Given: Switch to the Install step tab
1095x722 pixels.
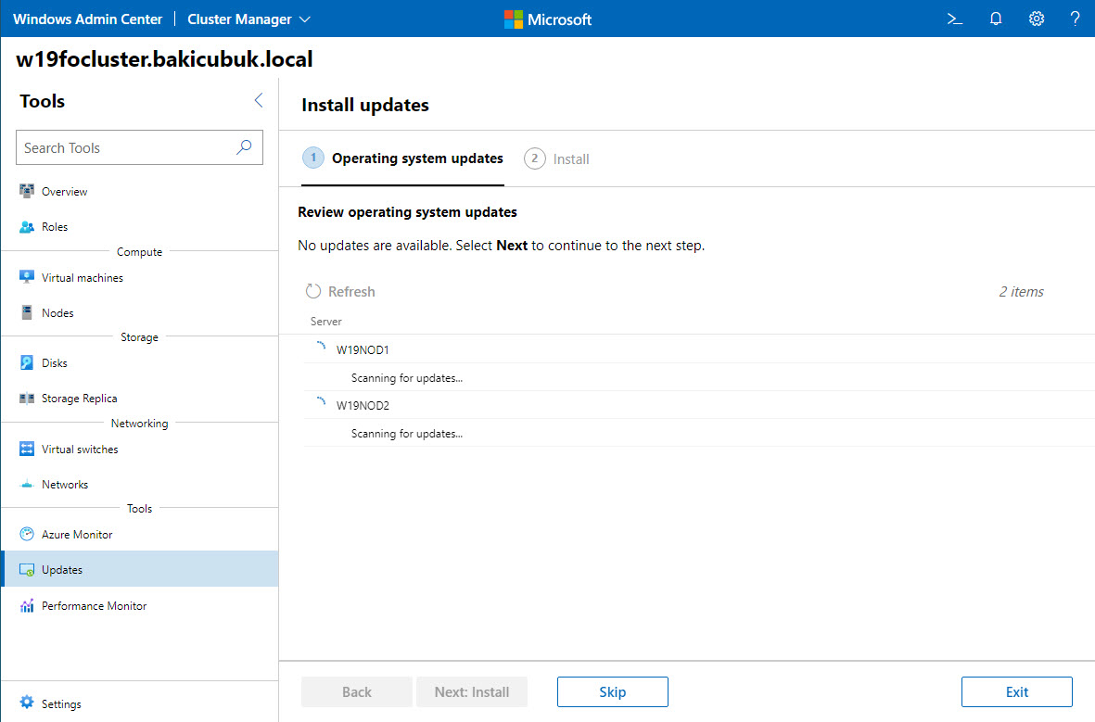Looking at the screenshot, I should point(556,159).
